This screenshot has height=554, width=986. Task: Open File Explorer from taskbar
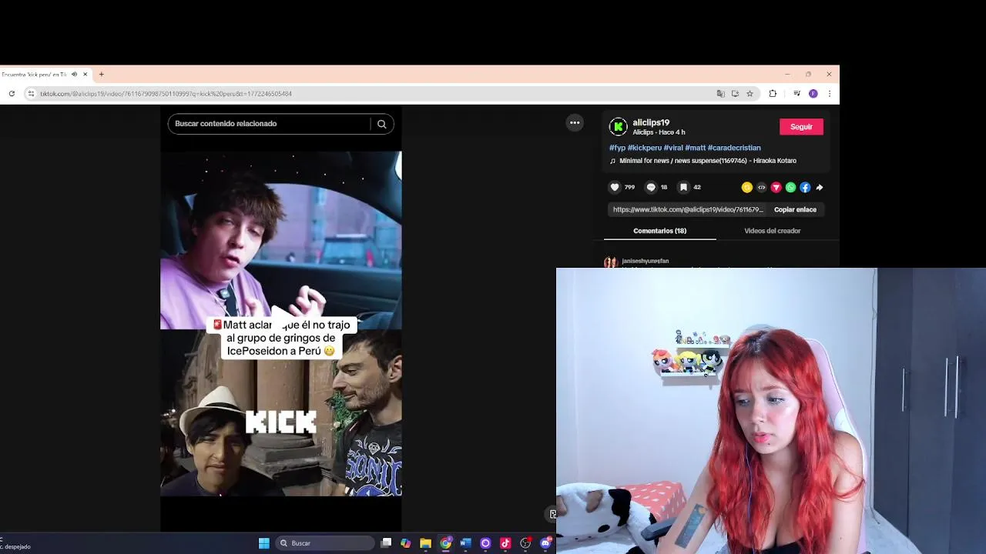tap(425, 543)
